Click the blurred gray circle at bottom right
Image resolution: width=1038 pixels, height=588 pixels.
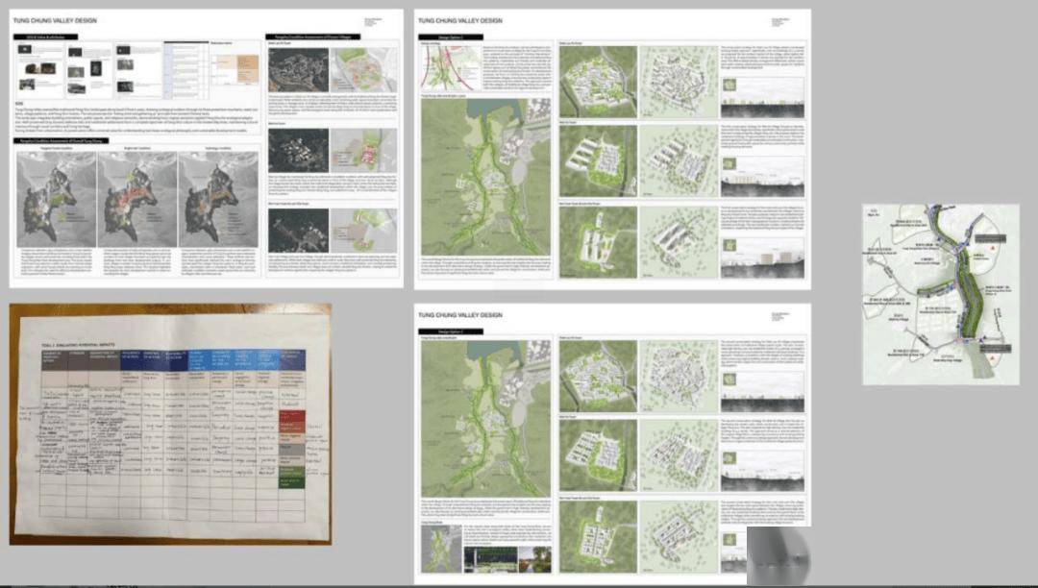point(779,554)
